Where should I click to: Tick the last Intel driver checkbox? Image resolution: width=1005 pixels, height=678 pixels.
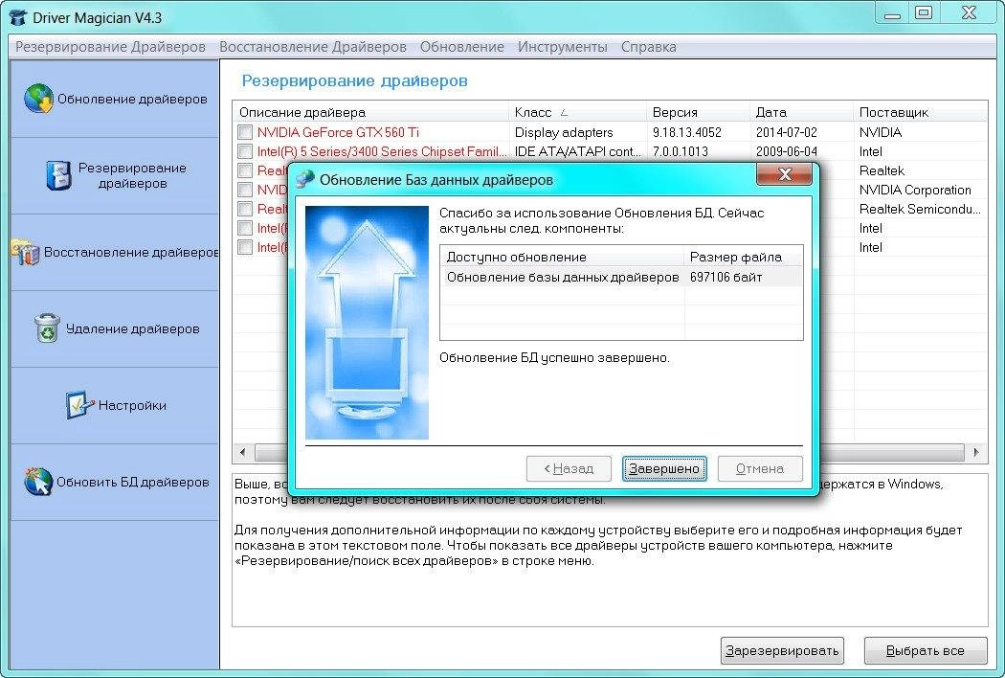[245, 248]
